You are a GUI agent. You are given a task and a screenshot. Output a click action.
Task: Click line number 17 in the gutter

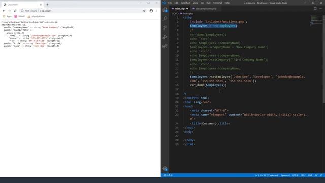tap(177, 89)
